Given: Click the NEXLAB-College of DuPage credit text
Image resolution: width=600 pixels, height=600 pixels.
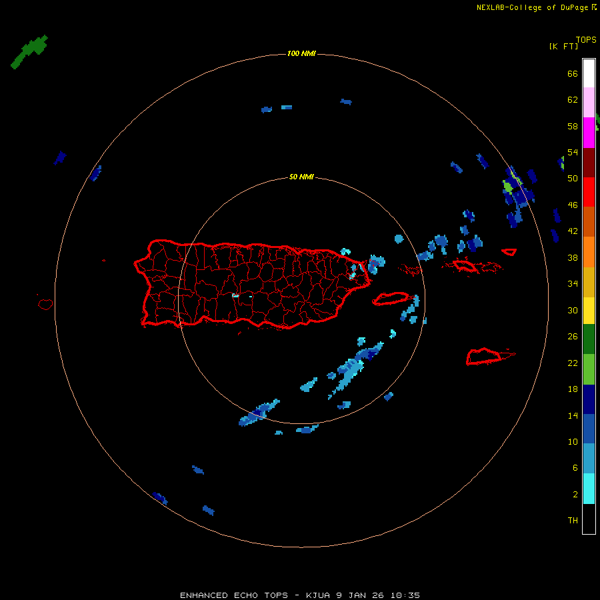Looking at the screenshot, I should click(533, 7).
